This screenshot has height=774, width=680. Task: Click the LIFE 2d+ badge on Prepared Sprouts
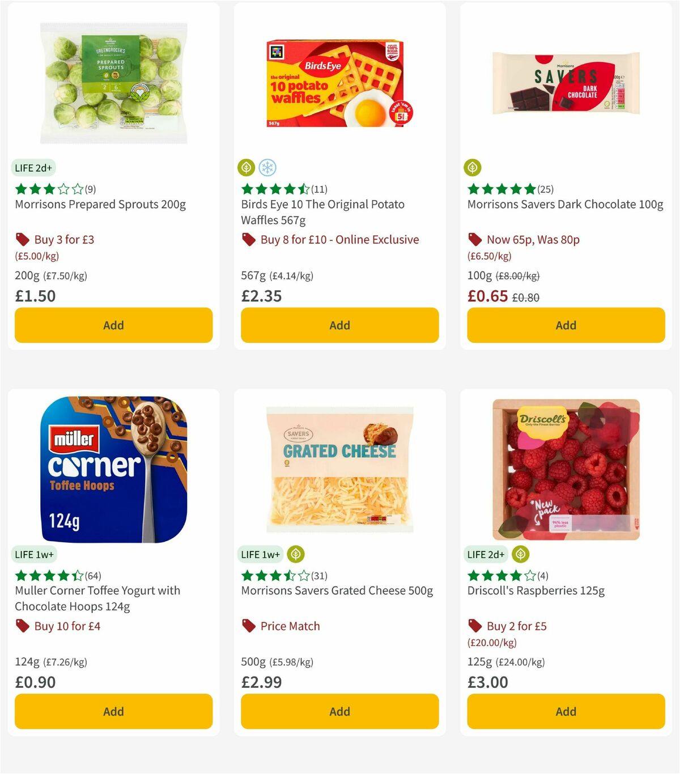click(33, 168)
